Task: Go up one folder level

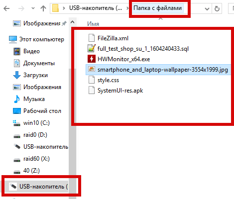Action: point(43,8)
